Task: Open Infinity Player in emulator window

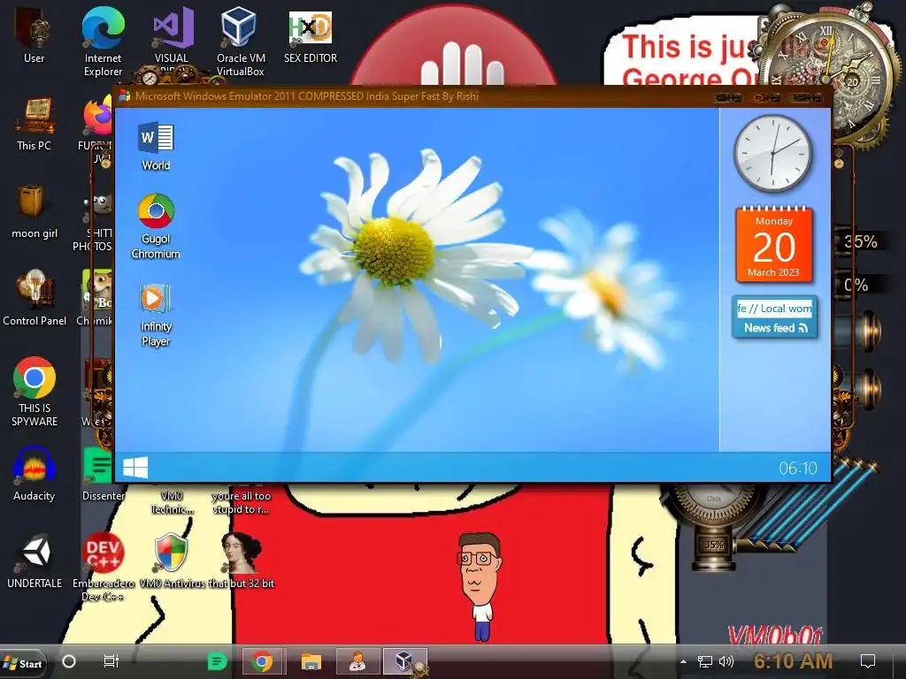Action: pos(156,315)
